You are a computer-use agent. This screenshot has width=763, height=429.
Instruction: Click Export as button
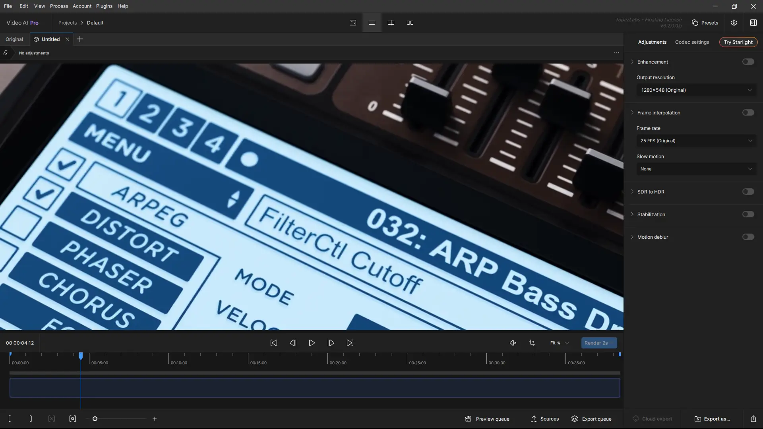click(x=712, y=419)
